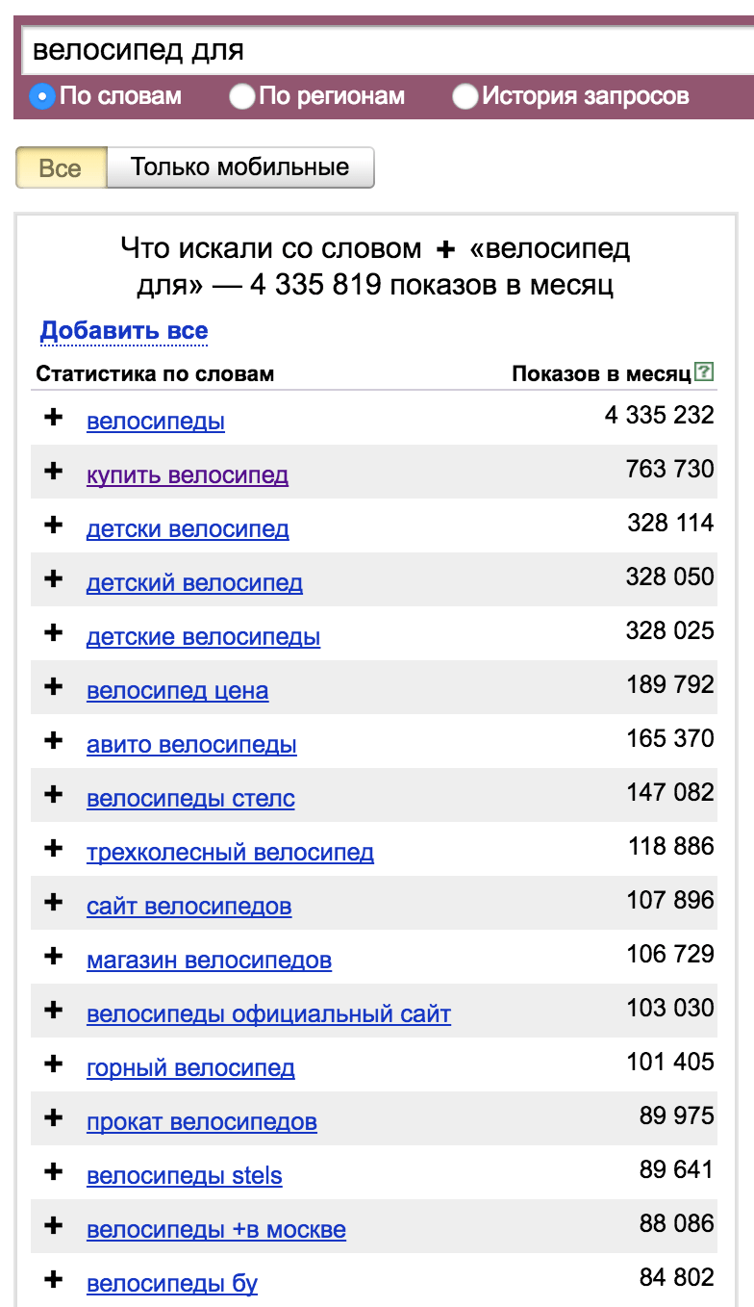754x1307 pixels.
Task: Add 'детский велосипед' using its plus icon
Action: point(54,578)
